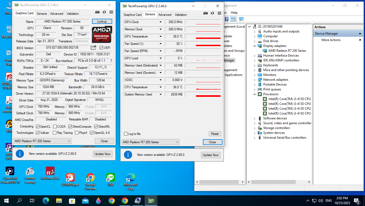Click the BIOS export share icon
This screenshot has height=206, width=365.
tap(93, 47)
